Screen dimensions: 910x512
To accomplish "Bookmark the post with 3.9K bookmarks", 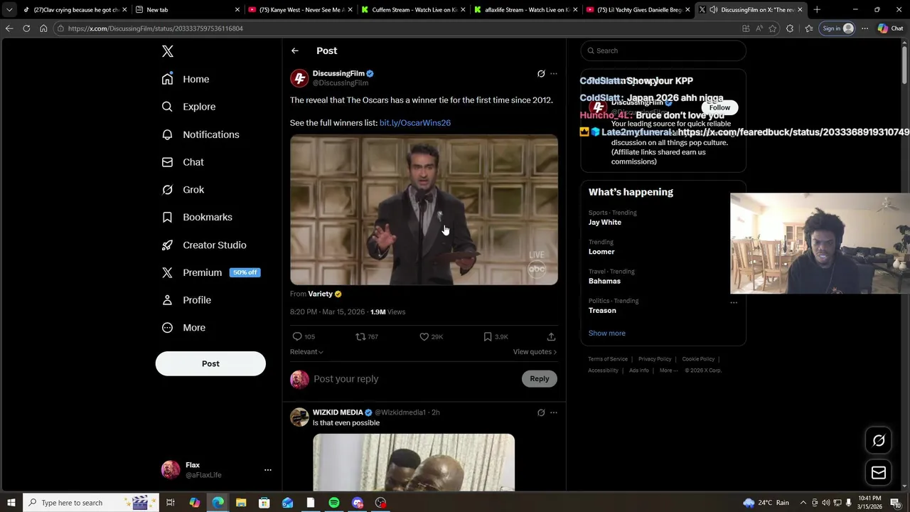I will (x=496, y=336).
